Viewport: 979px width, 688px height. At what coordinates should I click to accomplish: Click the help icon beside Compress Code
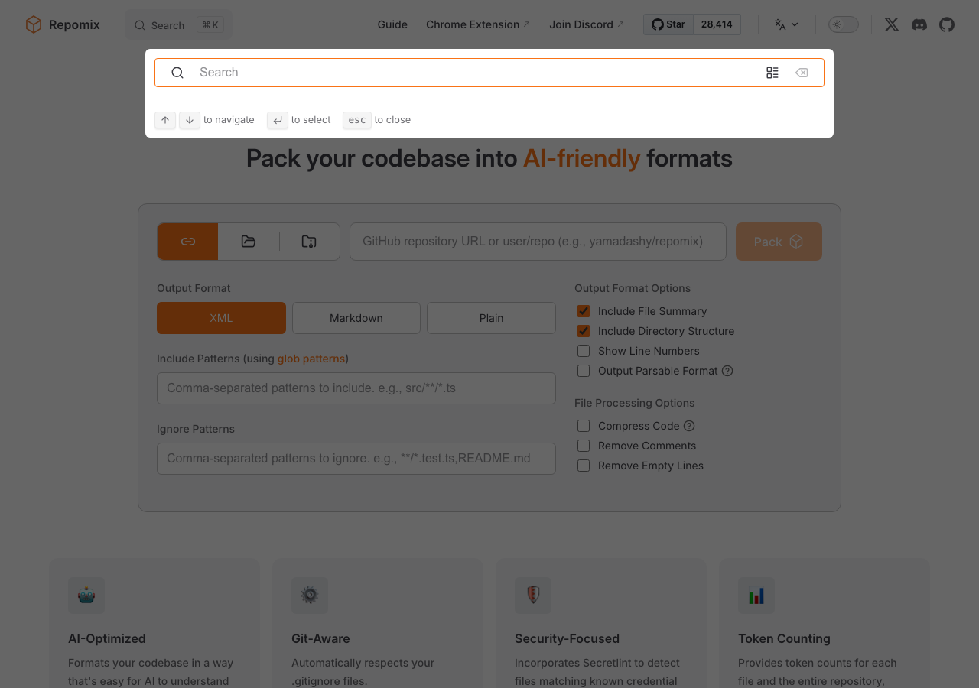pyautogui.click(x=689, y=426)
